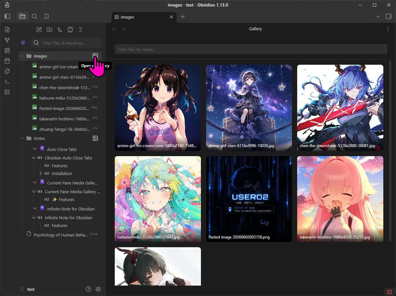Collapse Current Pane Media Gallery H1 heading

click(34, 192)
